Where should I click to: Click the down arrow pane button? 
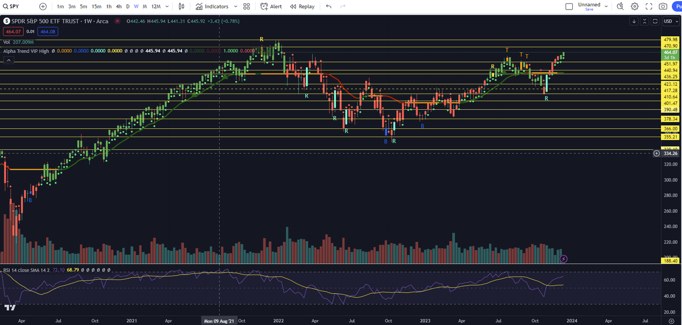[x=634, y=21]
